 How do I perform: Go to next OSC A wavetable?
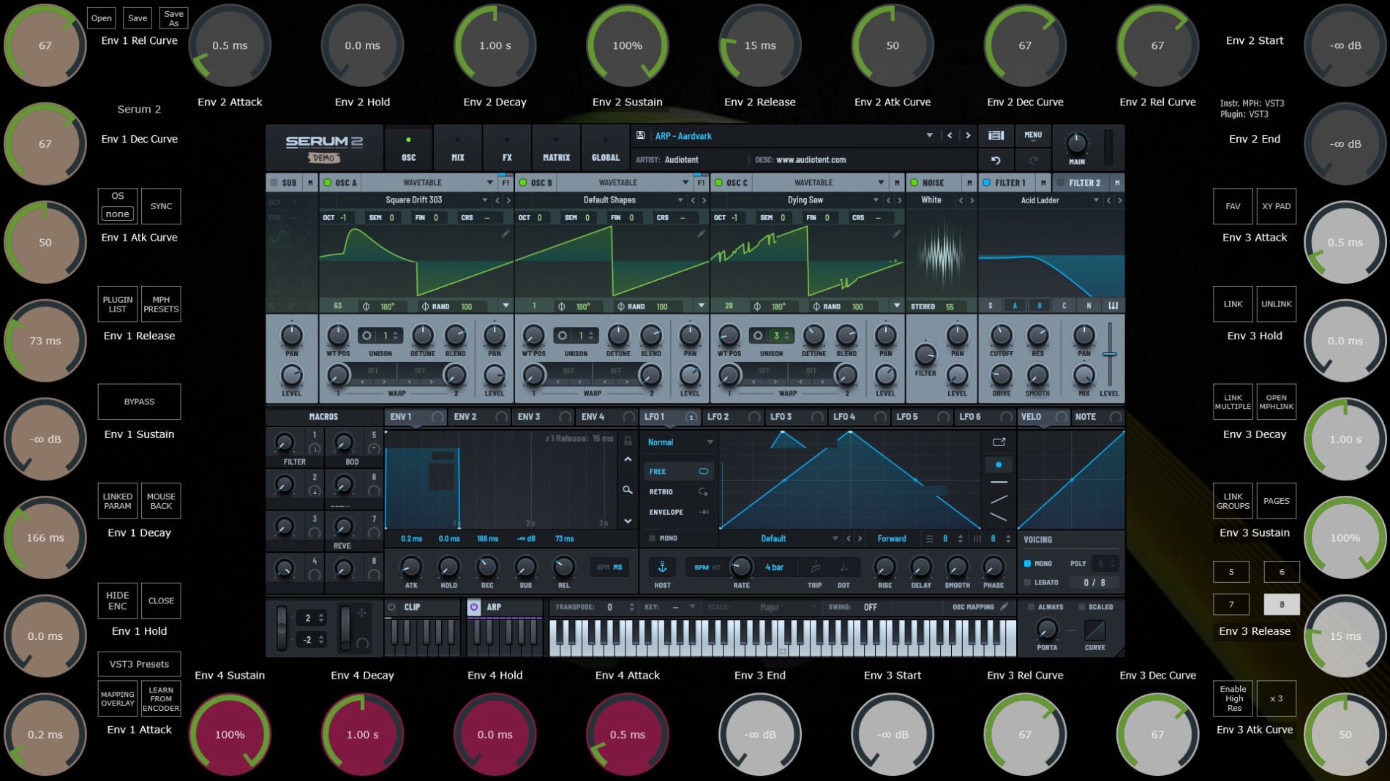click(x=508, y=200)
